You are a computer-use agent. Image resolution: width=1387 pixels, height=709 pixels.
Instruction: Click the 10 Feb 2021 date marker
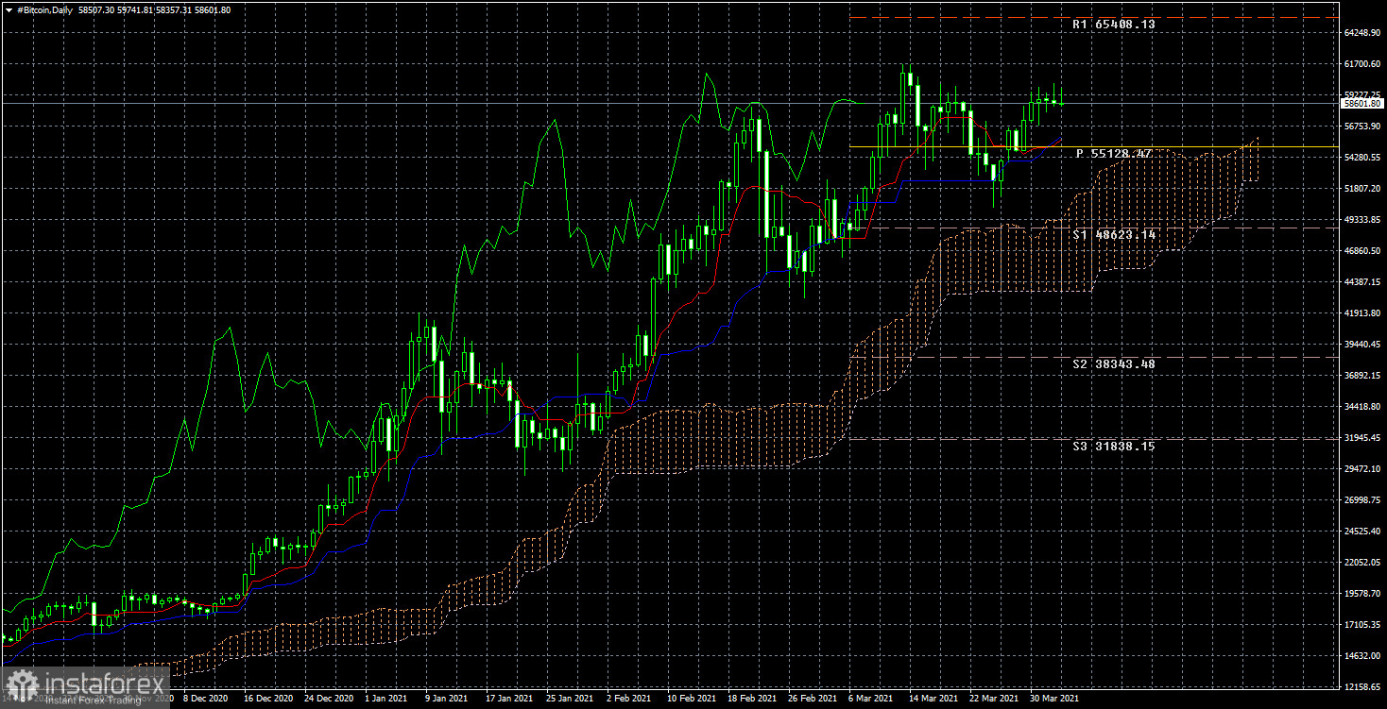[x=689, y=700]
